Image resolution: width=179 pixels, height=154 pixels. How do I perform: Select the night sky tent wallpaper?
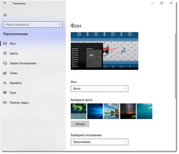pos(128,111)
